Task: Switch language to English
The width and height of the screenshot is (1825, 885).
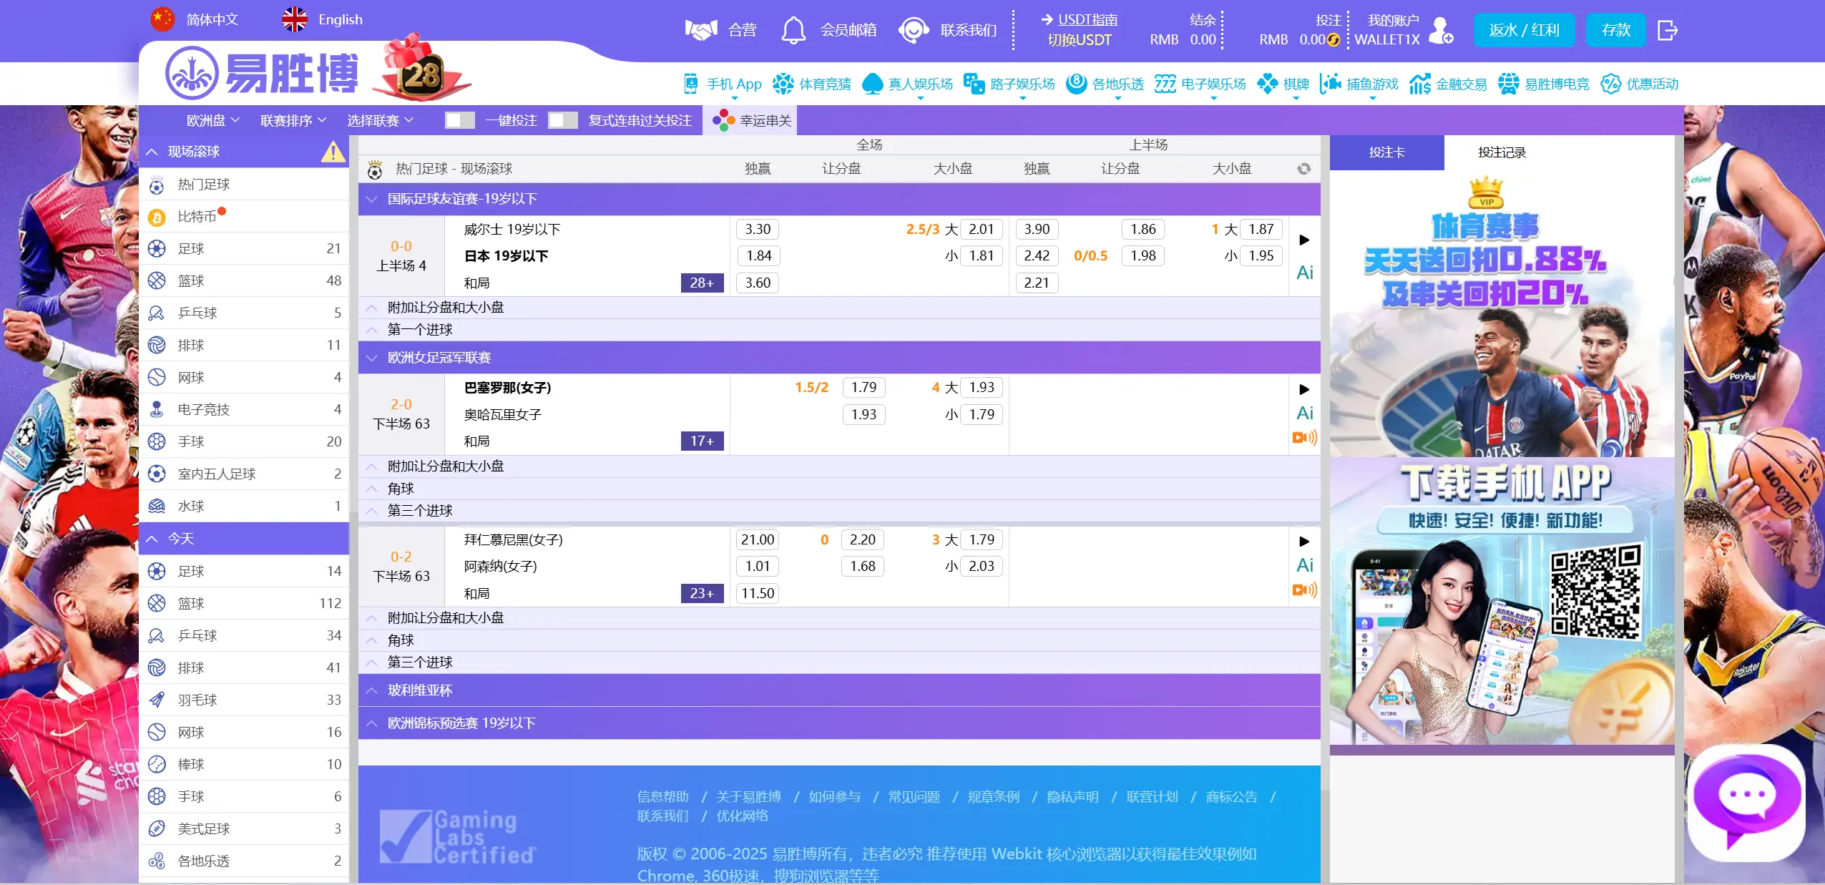Action: pyautogui.click(x=323, y=19)
